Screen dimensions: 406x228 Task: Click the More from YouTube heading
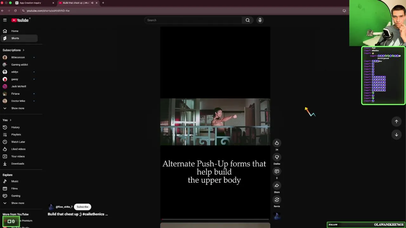(16, 214)
